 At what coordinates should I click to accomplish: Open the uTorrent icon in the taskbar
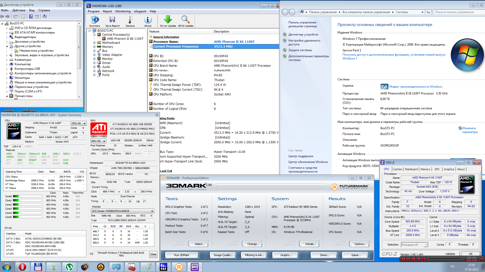pyautogui.click(x=69, y=267)
